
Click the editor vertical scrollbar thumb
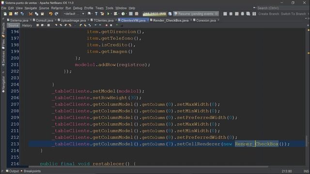click(x=307, y=141)
